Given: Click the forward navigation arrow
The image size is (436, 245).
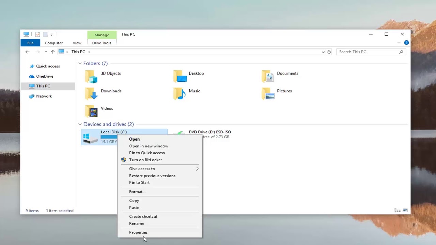Looking at the screenshot, I should [x=37, y=52].
